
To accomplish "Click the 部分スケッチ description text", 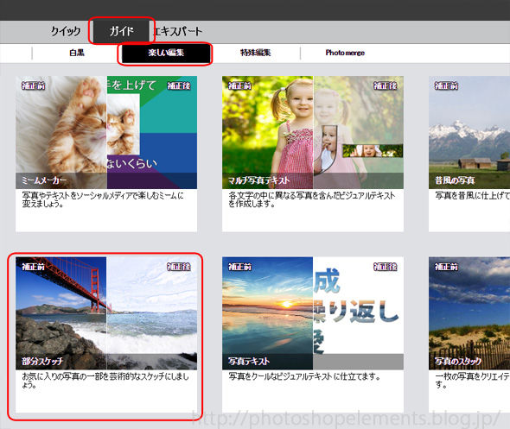I will (105, 381).
